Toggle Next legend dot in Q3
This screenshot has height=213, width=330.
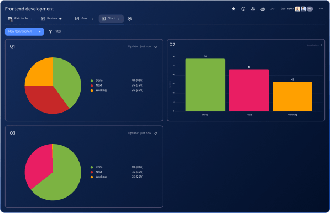point(92,172)
